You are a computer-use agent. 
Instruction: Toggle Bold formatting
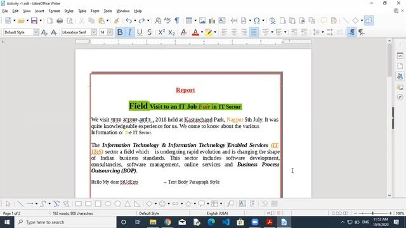click(120, 32)
